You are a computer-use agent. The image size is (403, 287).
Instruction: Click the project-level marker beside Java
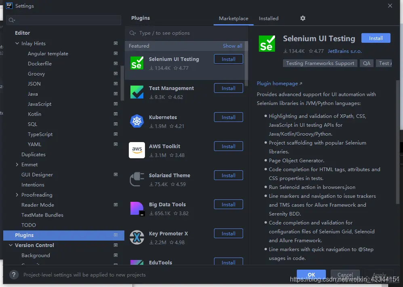click(115, 94)
